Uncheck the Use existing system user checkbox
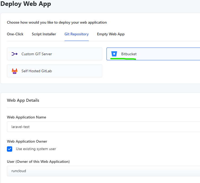The height and width of the screenshot is (183, 200). 10,149
